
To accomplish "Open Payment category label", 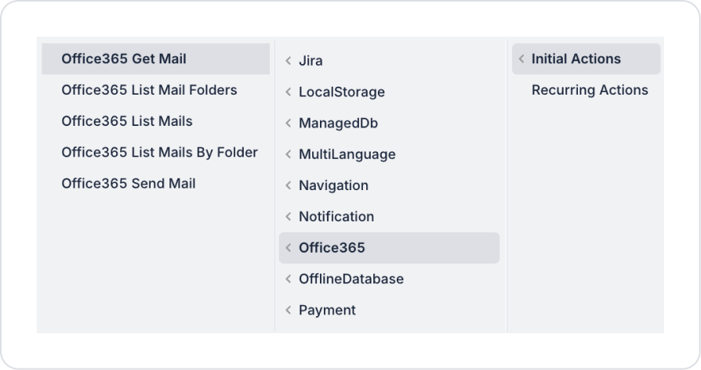I will (327, 311).
